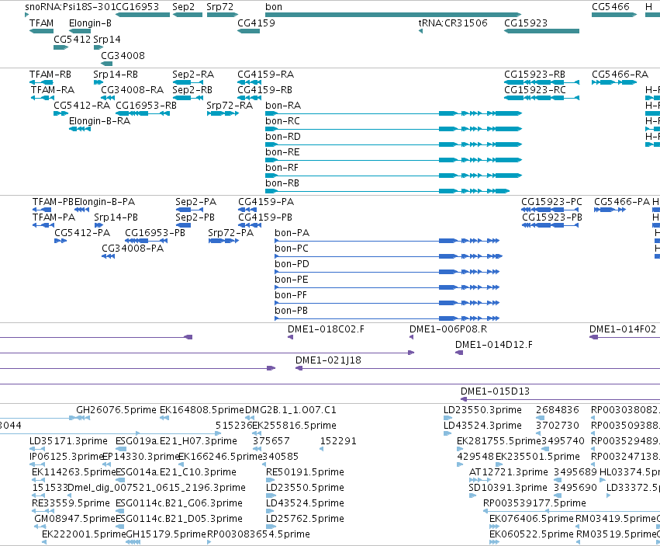Click the LD35171.3prime EST label

click(x=68, y=441)
